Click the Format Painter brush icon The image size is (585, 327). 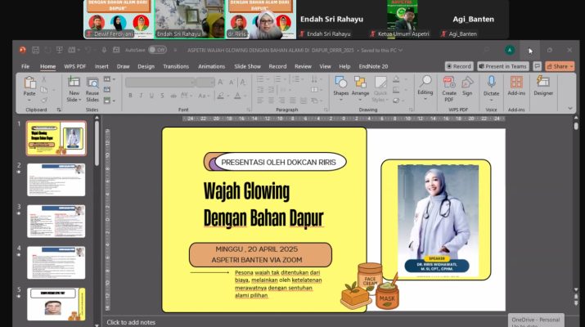coord(44,100)
